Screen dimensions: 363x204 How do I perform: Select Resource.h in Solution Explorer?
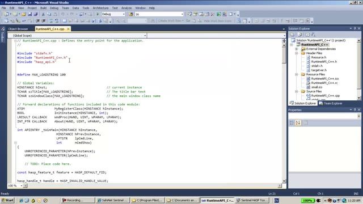pyautogui.click(x=319, y=57)
